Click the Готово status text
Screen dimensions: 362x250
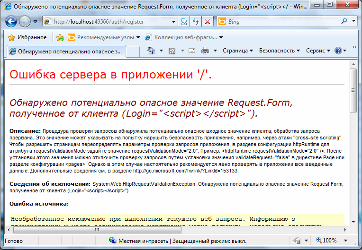14,241
